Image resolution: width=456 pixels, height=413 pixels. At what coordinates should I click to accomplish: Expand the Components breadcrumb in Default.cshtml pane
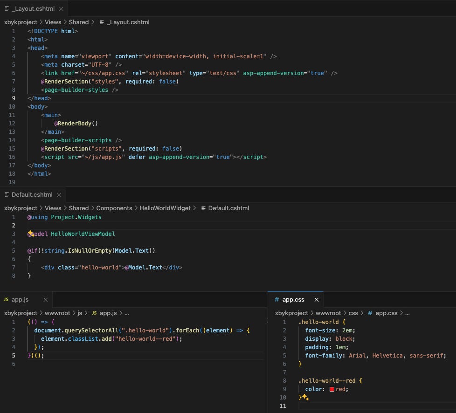(x=114, y=208)
